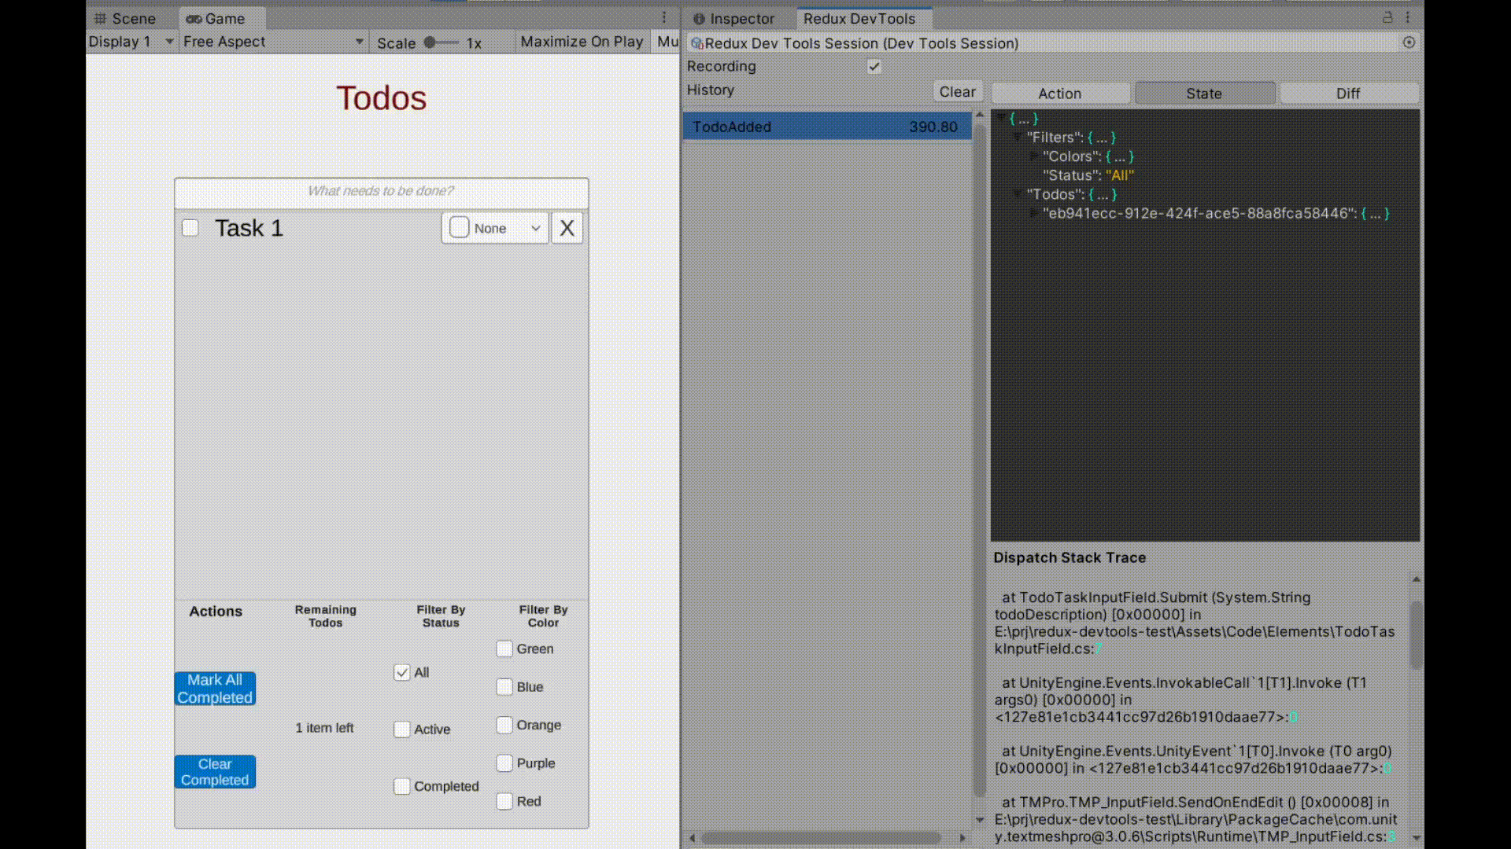Delete Task 1 with the X button
Image resolution: width=1511 pixels, height=849 pixels.
pos(567,228)
